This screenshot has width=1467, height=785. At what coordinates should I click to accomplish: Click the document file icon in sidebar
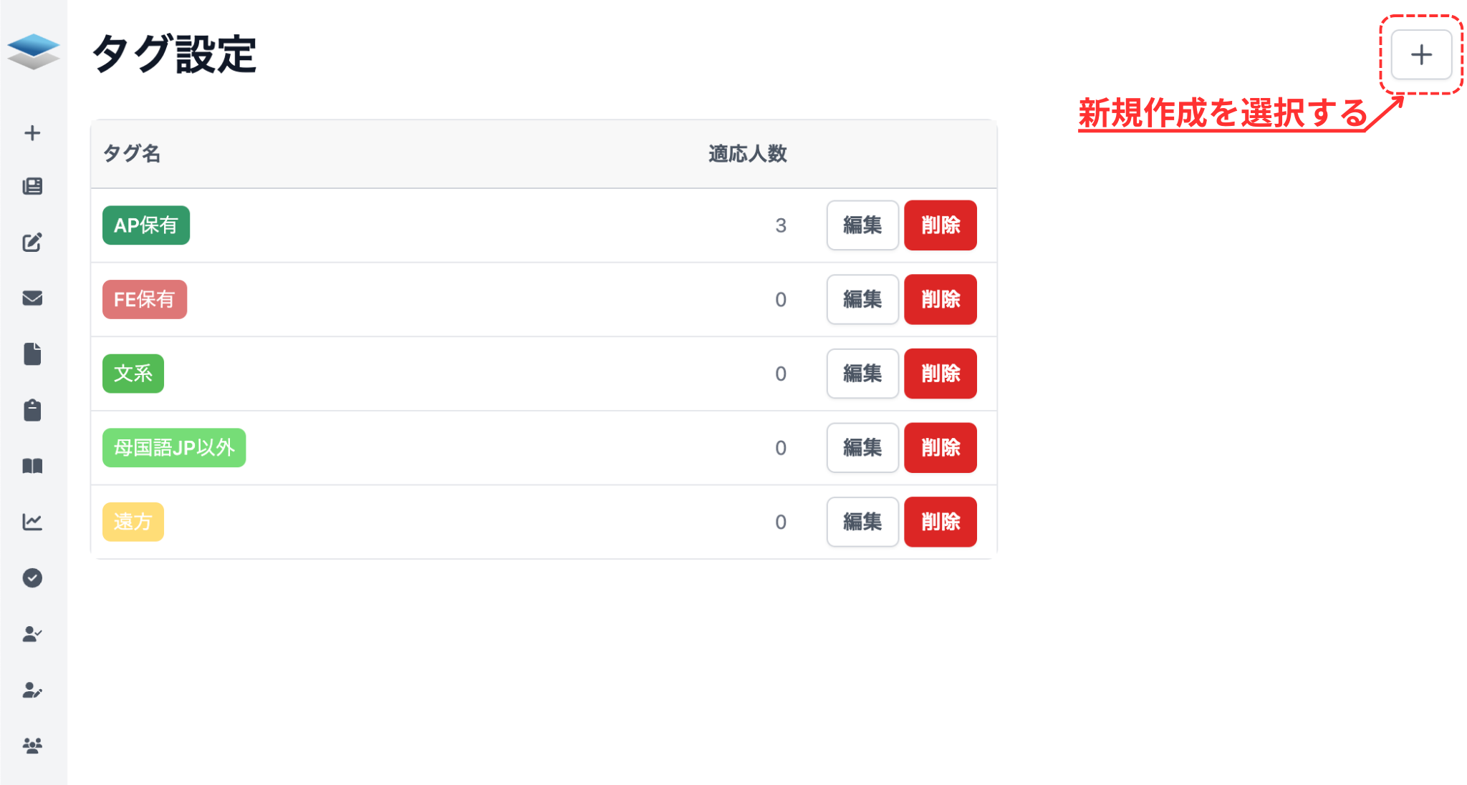32,354
